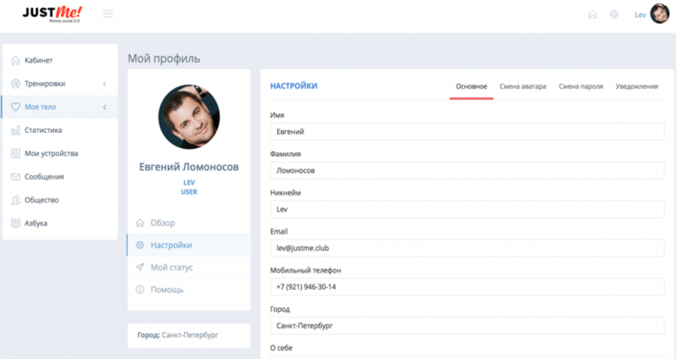The image size is (677, 359).
Task: Click the Имя input field
Action: (467, 132)
